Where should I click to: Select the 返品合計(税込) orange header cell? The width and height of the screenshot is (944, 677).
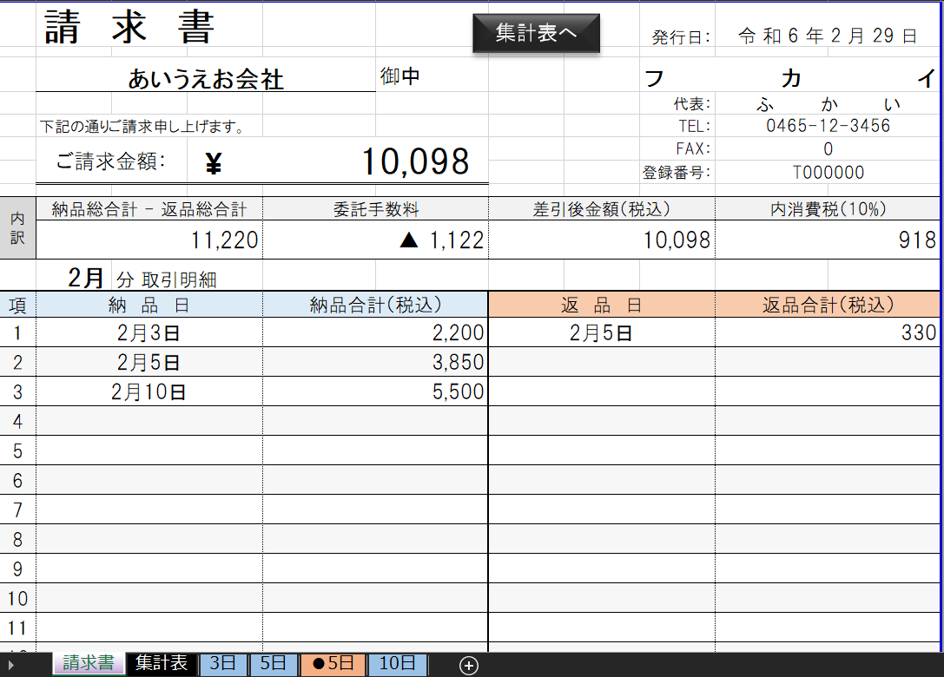[828, 305]
